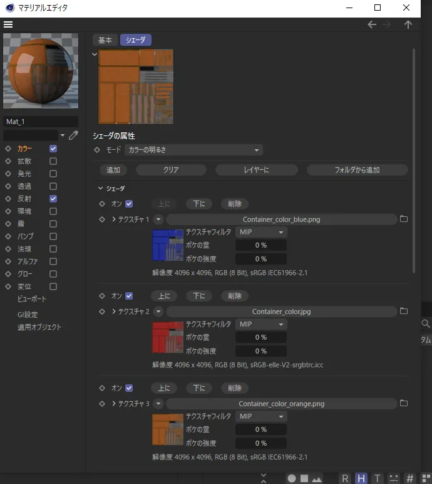Open the hamburger menu in Material Editor
Viewport: 432px width, 484px height.
click(x=8, y=24)
